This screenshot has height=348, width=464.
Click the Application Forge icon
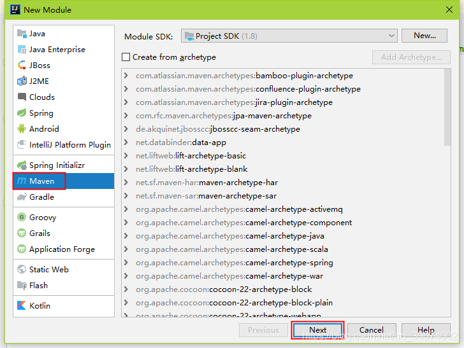[x=22, y=249]
